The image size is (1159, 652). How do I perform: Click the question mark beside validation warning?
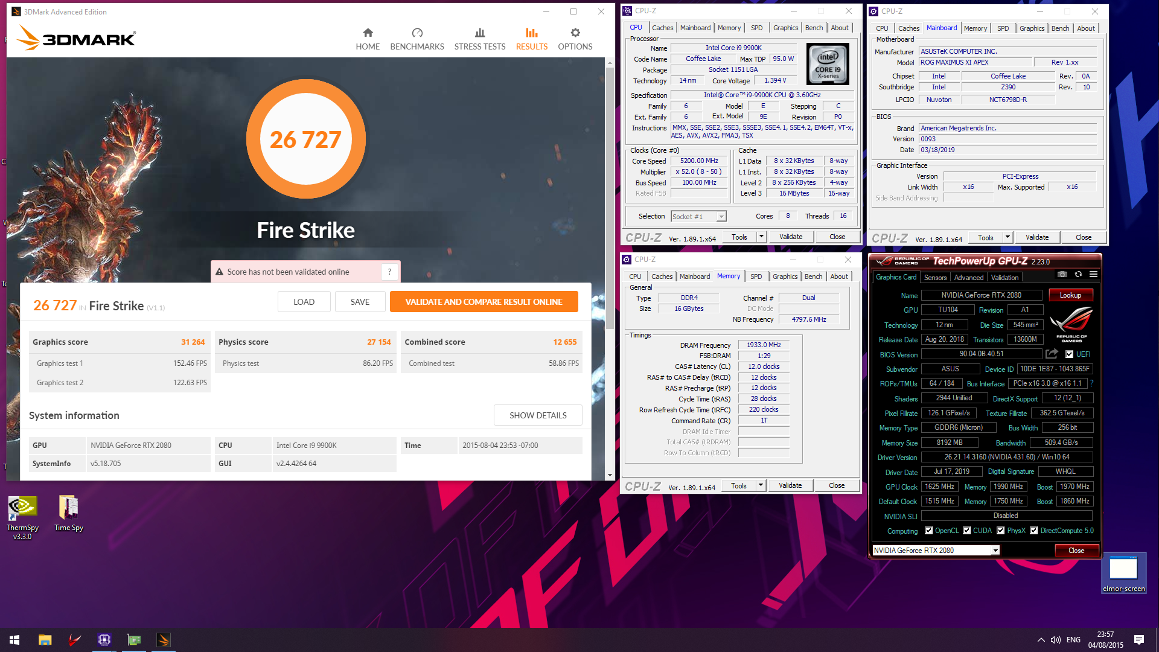(390, 272)
